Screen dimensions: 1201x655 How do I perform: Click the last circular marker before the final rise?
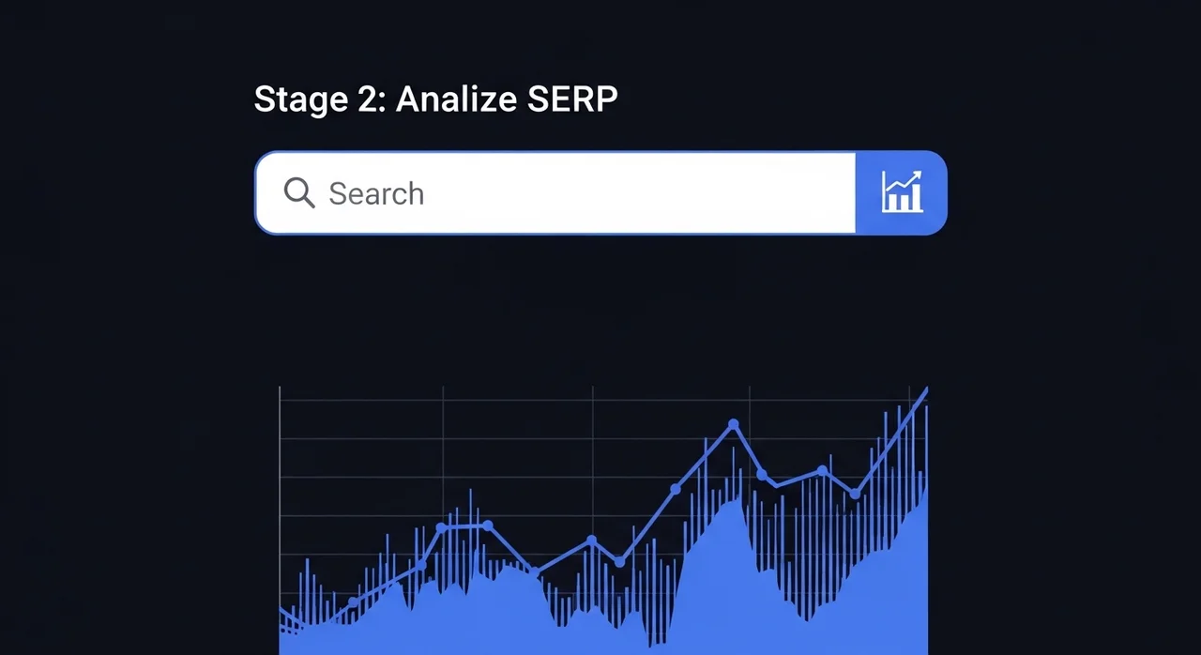click(x=855, y=494)
